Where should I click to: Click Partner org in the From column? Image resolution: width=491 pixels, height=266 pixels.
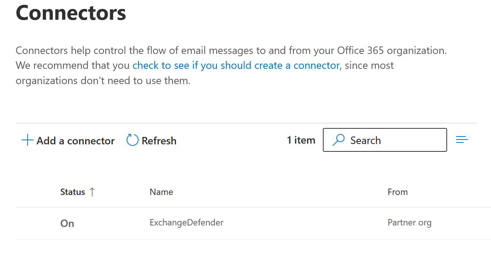[x=410, y=222]
